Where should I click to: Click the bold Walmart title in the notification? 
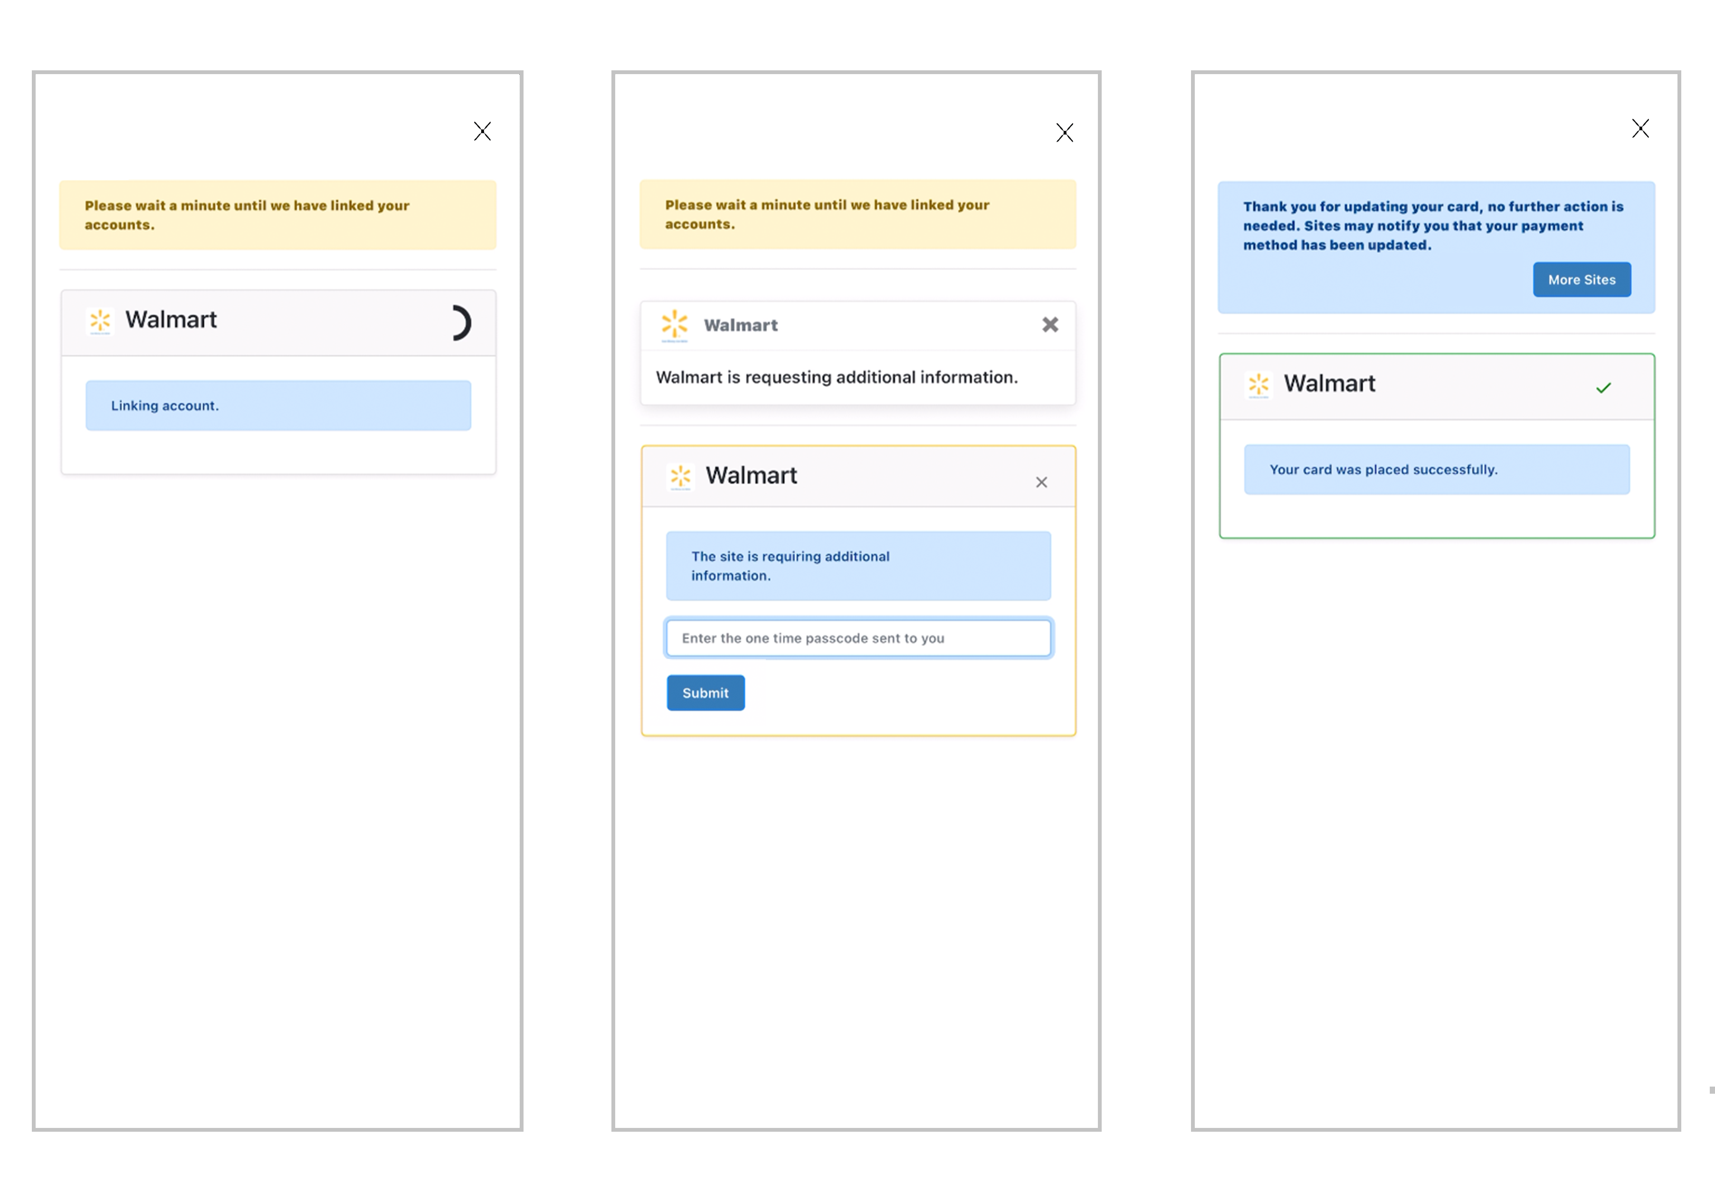coord(740,325)
